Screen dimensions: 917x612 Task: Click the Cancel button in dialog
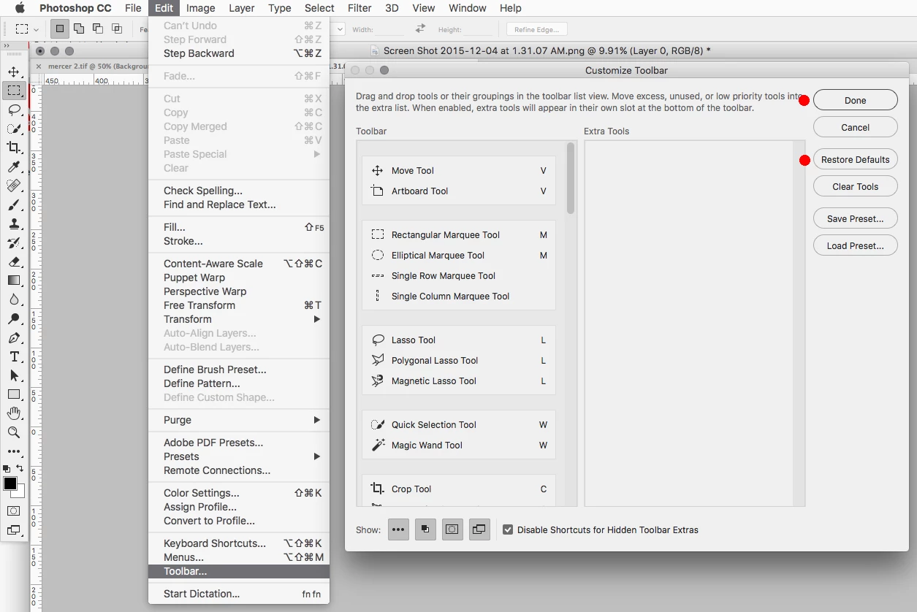[855, 127]
